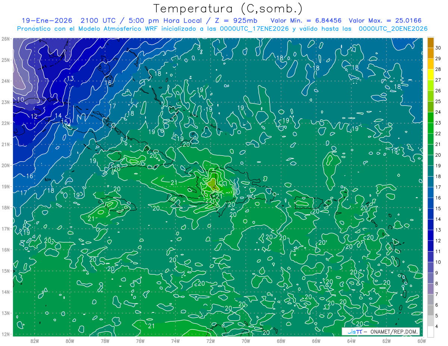Click the '10' value on the color scale
Viewport: 448px width, 346px height.
[438, 262]
